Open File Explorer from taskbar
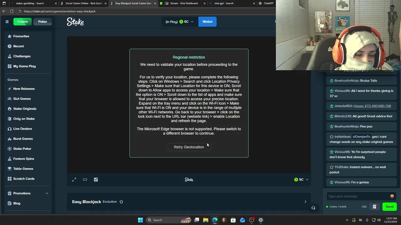The image size is (401, 225). (206, 220)
